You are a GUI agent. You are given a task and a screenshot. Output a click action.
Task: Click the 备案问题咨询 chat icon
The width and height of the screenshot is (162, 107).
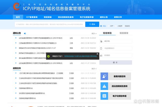pyautogui.click(x=105, y=76)
